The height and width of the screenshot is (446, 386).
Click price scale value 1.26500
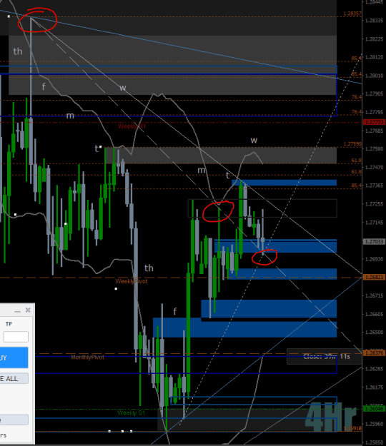[375, 333]
